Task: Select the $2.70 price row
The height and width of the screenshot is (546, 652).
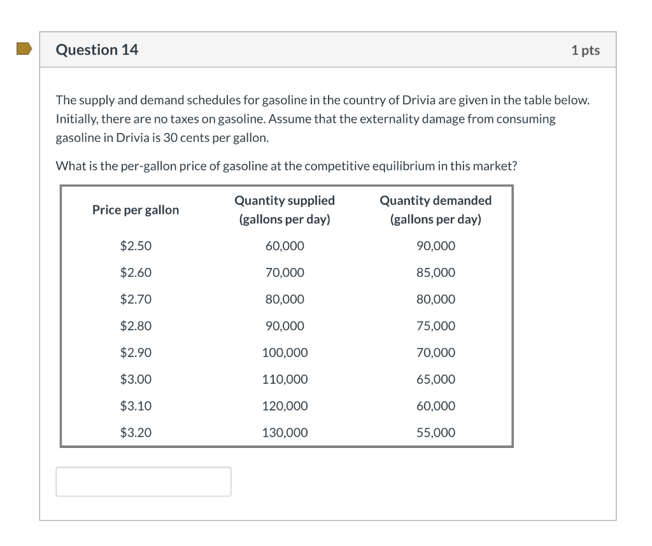Action: coord(136,299)
